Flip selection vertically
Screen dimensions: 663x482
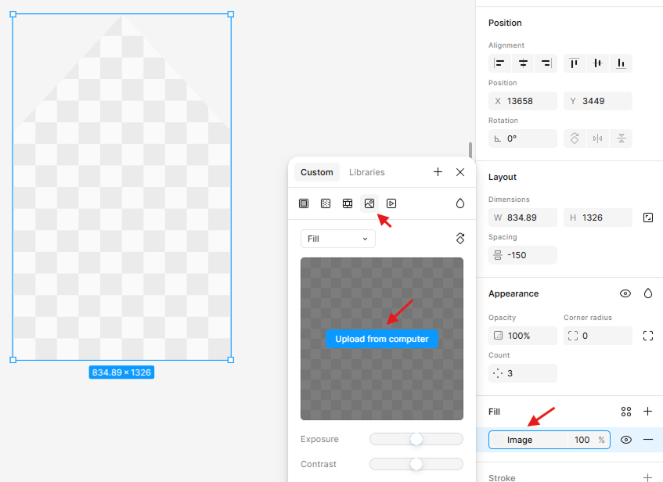pyautogui.click(x=622, y=138)
